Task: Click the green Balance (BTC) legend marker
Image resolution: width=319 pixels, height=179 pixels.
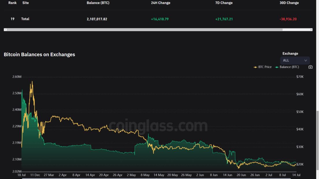Action: coord(277,67)
